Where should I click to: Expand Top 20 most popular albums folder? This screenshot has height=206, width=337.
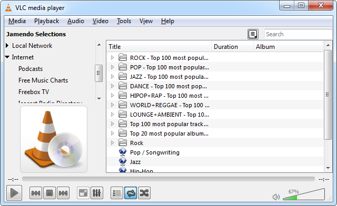pyautogui.click(x=112, y=133)
